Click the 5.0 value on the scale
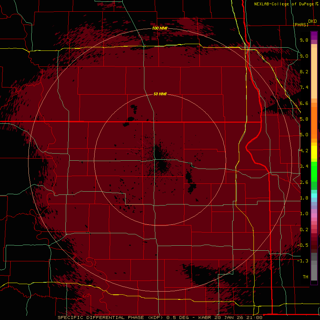The image size is (320, 320). pyautogui.click(x=304, y=135)
